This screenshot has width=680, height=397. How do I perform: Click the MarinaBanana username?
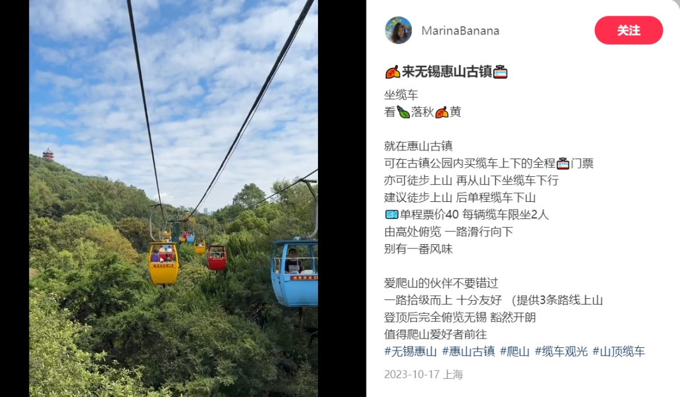pos(460,31)
